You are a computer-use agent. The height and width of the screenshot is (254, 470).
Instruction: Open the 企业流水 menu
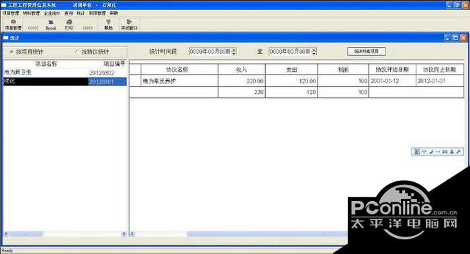click(52, 13)
